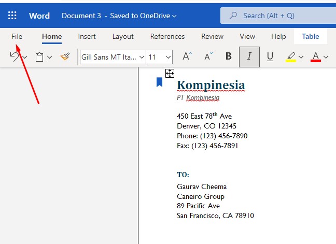Click the 'Gaurav Cheema' name
336x244 pixels.
(x=202, y=186)
